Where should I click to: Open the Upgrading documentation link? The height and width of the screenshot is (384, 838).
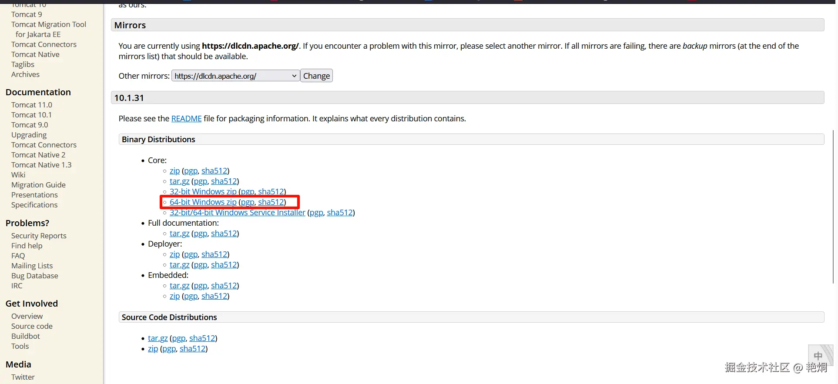pyautogui.click(x=29, y=135)
